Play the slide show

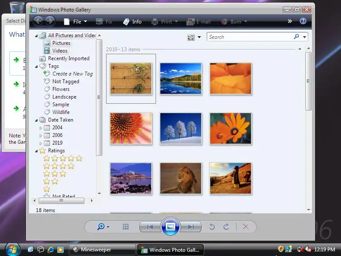(170, 227)
